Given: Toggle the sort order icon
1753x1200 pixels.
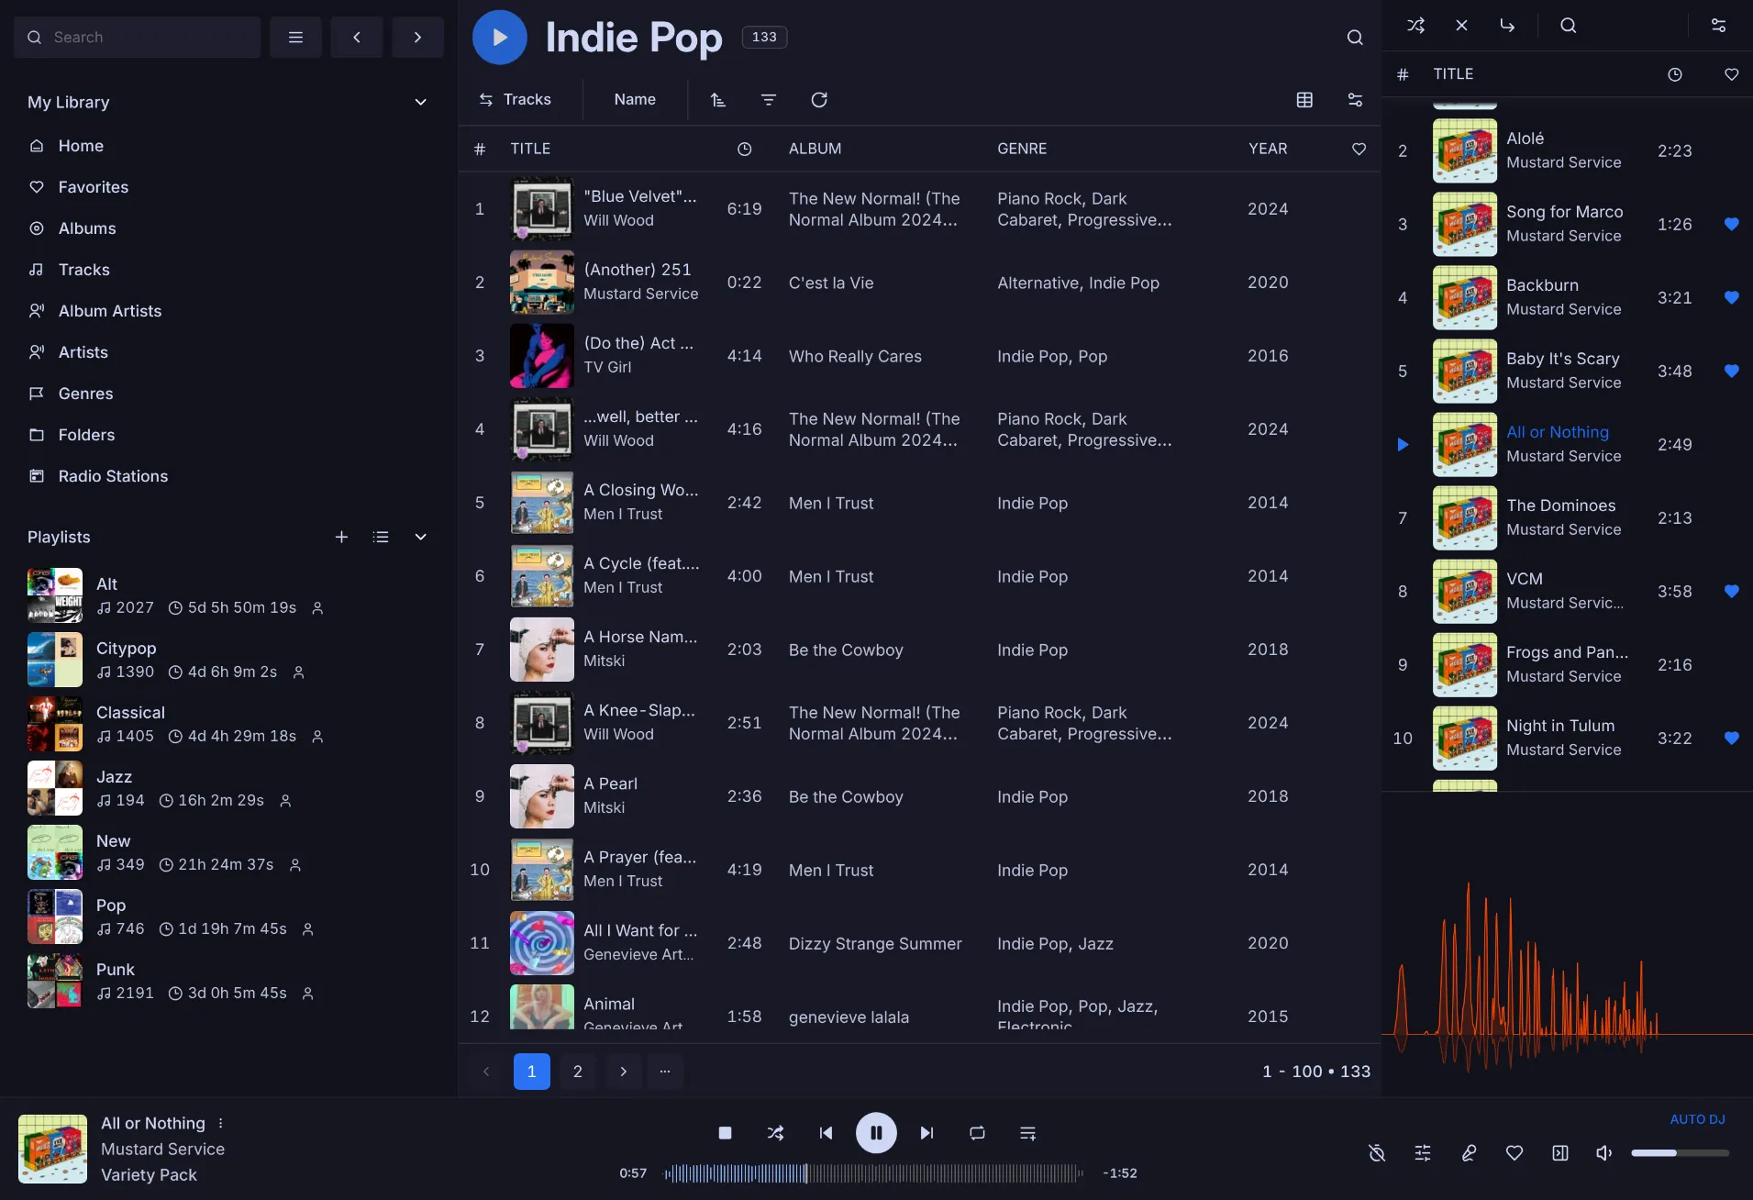Looking at the screenshot, I should 718,99.
